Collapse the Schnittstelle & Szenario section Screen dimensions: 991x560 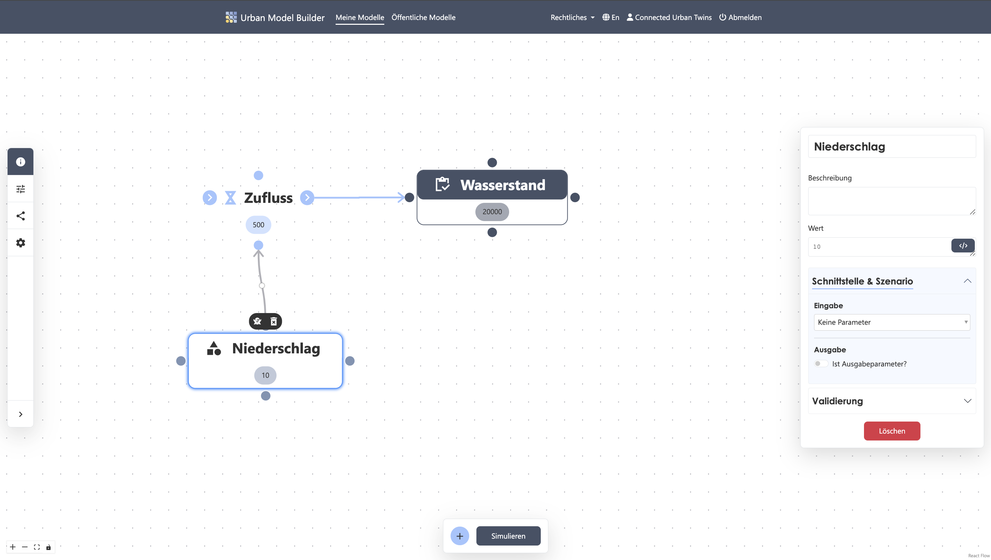(892, 281)
